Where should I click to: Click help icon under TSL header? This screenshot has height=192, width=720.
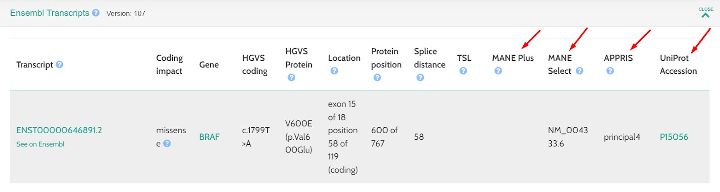pyautogui.click(x=463, y=71)
